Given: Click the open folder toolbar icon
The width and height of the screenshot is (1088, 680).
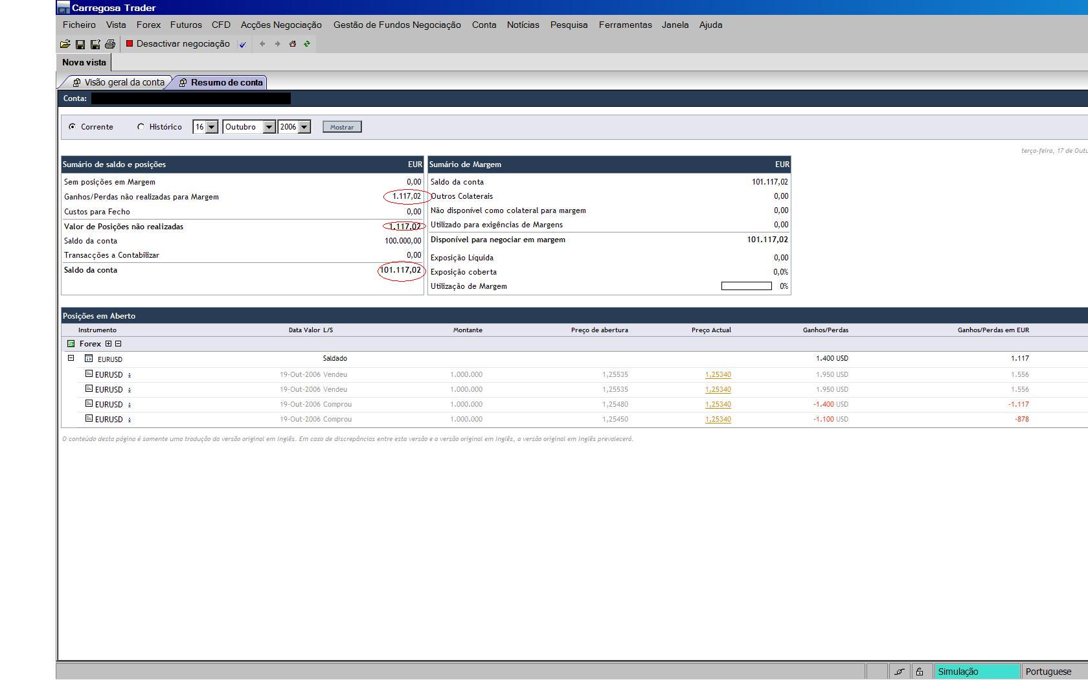Looking at the screenshot, I should (x=65, y=44).
